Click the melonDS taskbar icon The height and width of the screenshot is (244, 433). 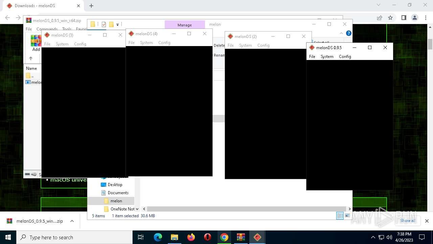point(257,237)
